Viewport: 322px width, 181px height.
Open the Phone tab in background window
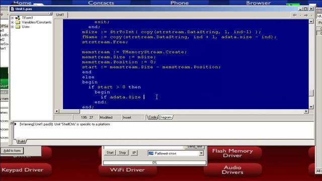click(x=180, y=3)
